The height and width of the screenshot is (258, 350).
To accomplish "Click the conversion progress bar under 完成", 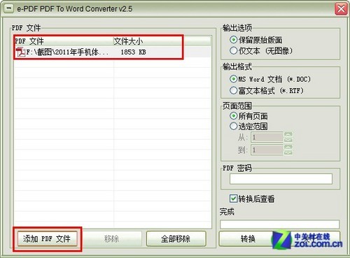I will (279, 224).
